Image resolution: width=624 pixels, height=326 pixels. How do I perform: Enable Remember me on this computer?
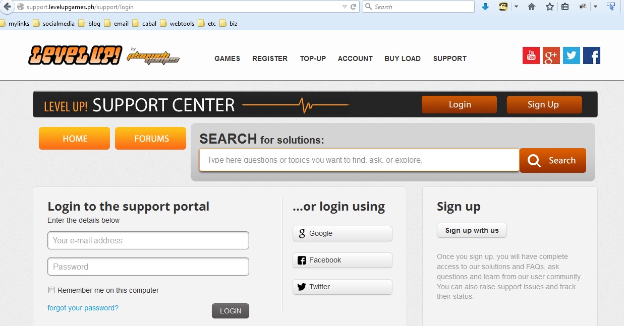[x=51, y=290]
